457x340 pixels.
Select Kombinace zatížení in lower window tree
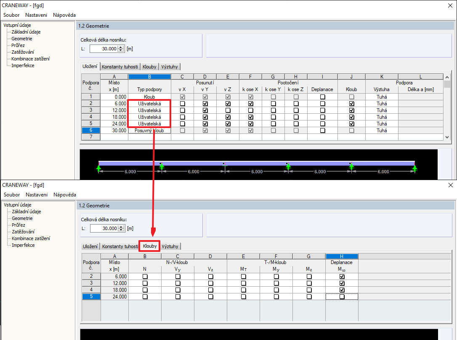click(x=31, y=238)
